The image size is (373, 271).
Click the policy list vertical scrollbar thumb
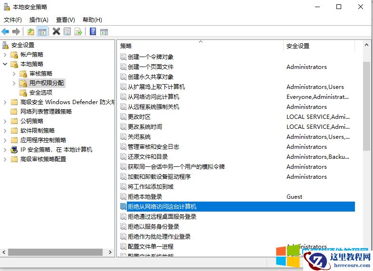pyautogui.click(x=366, y=106)
